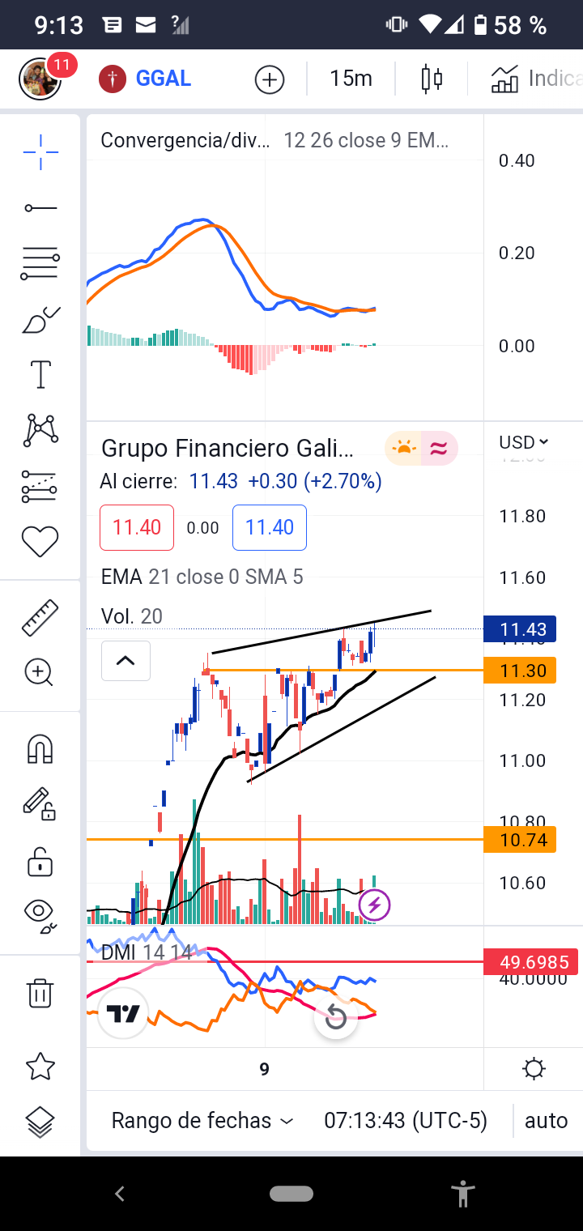The image size is (583, 1231).
Task: Tap the Android home pill
Action: [291, 1193]
